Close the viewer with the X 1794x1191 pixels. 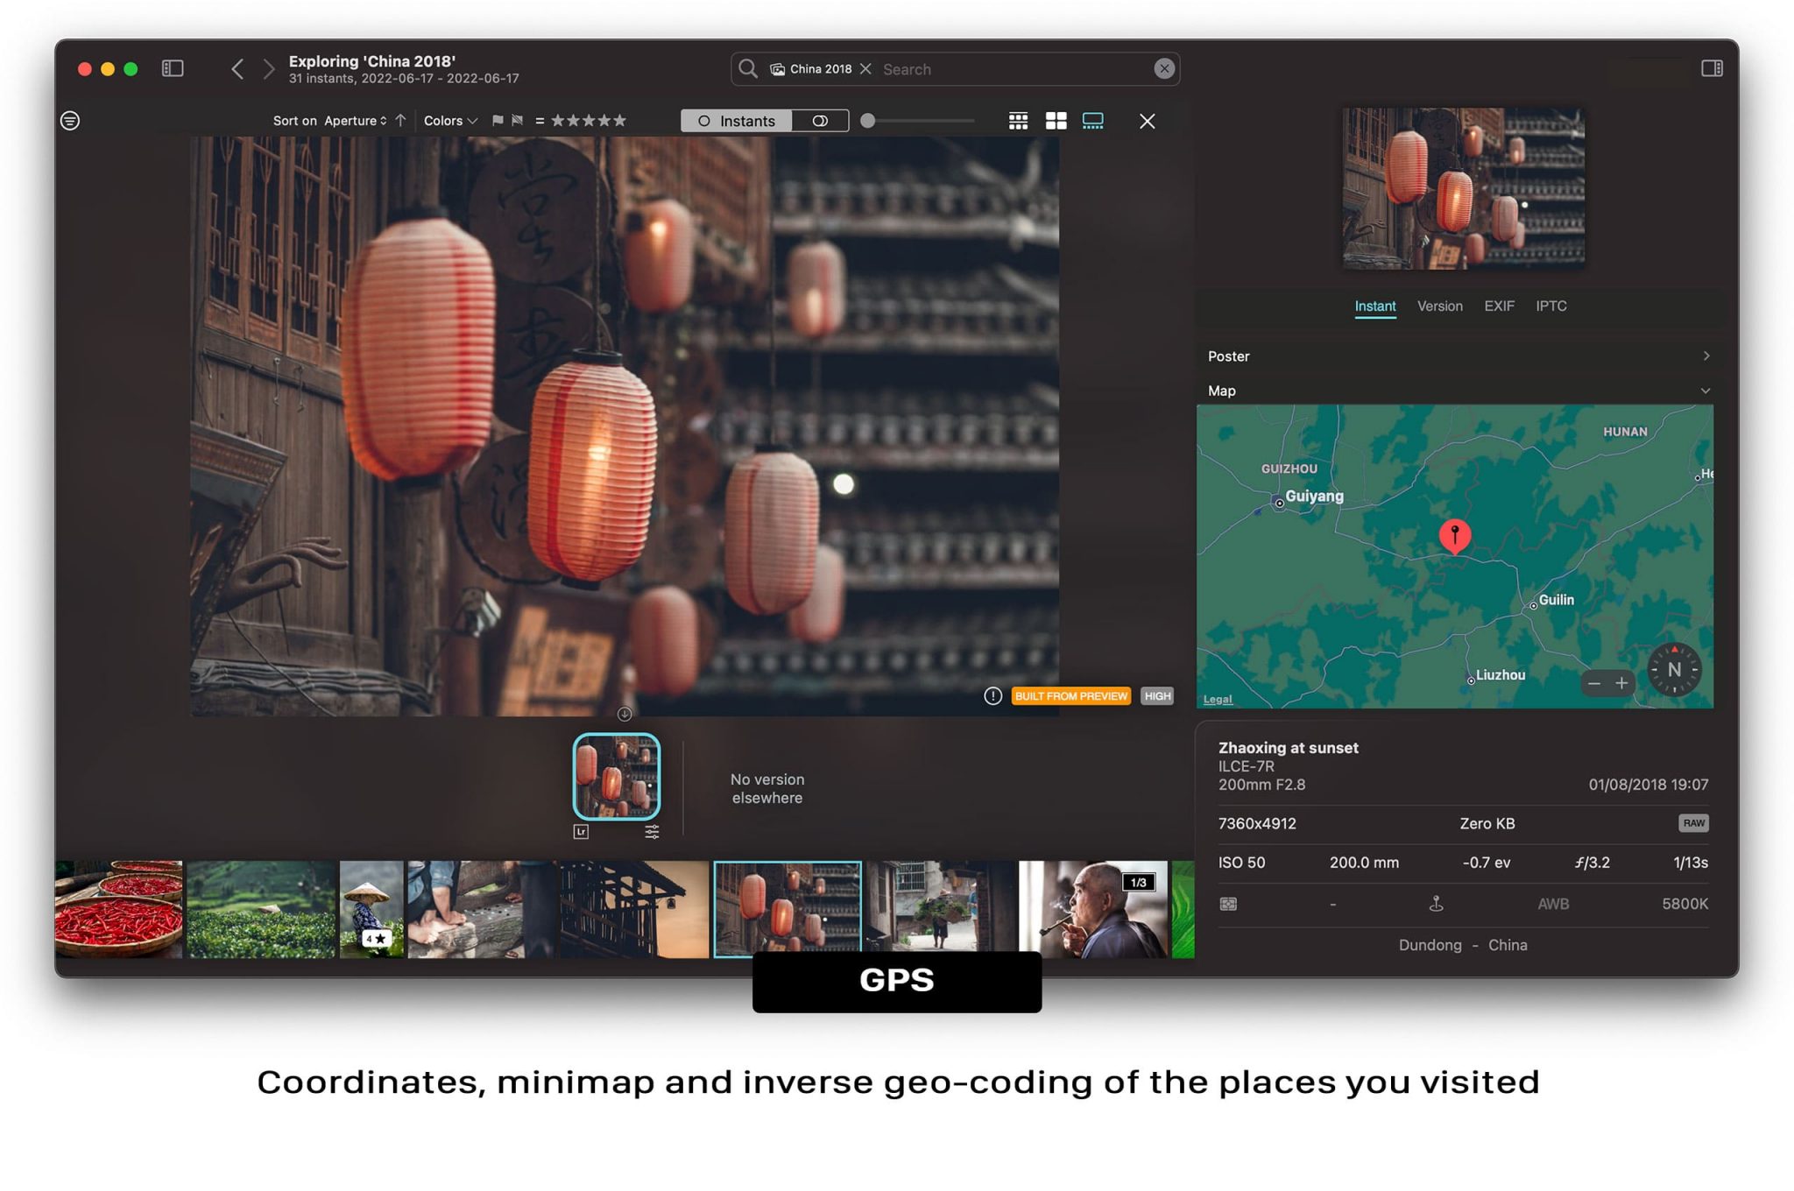[x=1148, y=121]
